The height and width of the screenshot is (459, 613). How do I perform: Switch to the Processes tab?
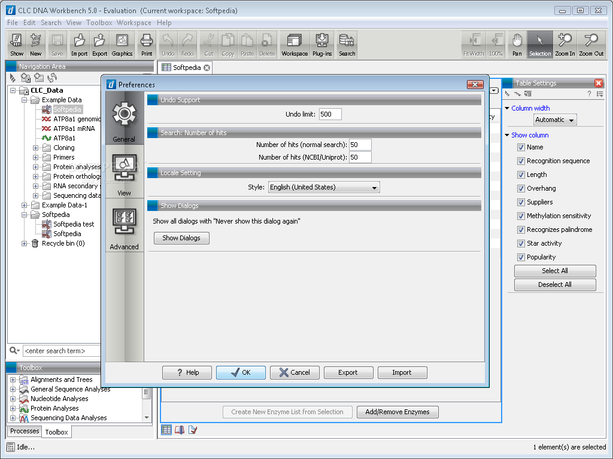25,431
